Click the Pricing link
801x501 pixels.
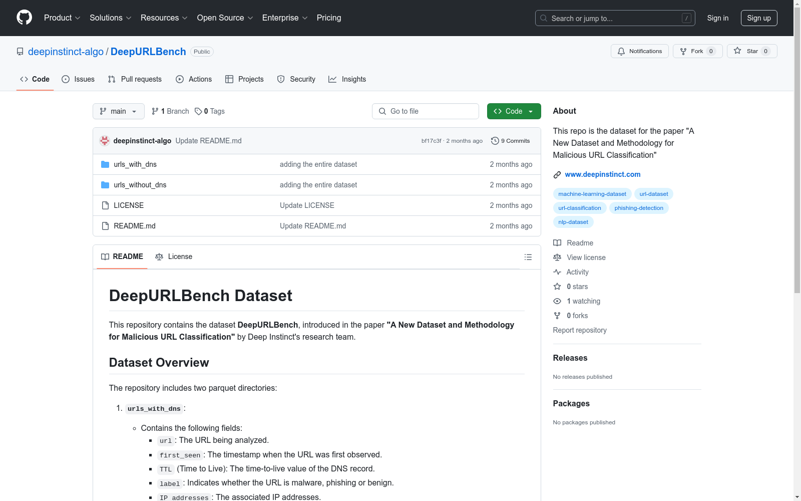tap(329, 18)
